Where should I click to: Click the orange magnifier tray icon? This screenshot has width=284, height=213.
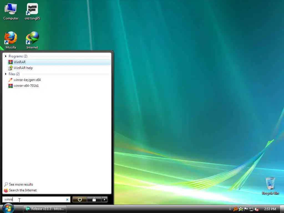pyautogui.click(x=235, y=209)
